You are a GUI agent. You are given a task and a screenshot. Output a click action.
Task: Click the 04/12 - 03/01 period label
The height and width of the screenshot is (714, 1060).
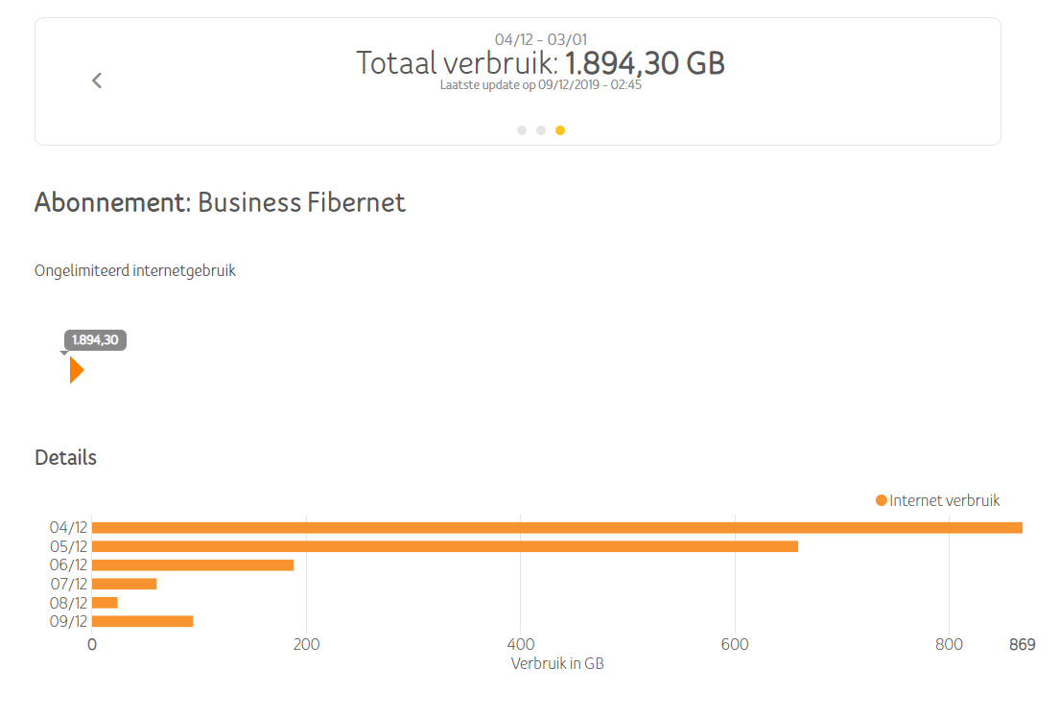(x=540, y=39)
